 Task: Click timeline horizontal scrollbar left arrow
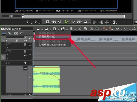(35, 97)
